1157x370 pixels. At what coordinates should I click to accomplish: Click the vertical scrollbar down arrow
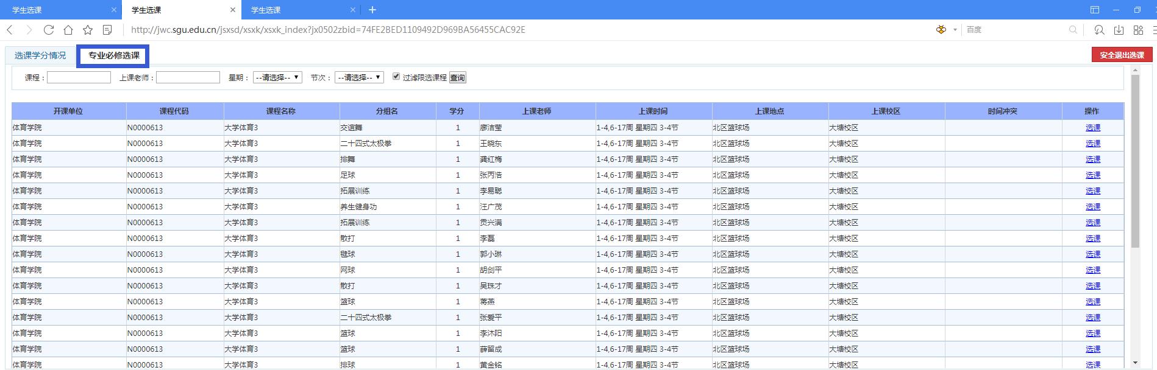[x=1134, y=363]
